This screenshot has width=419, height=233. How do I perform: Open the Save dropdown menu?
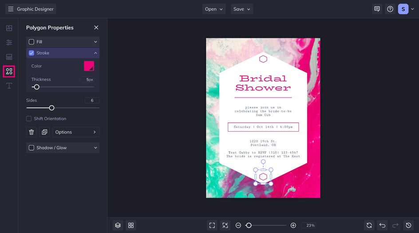(x=242, y=9)
